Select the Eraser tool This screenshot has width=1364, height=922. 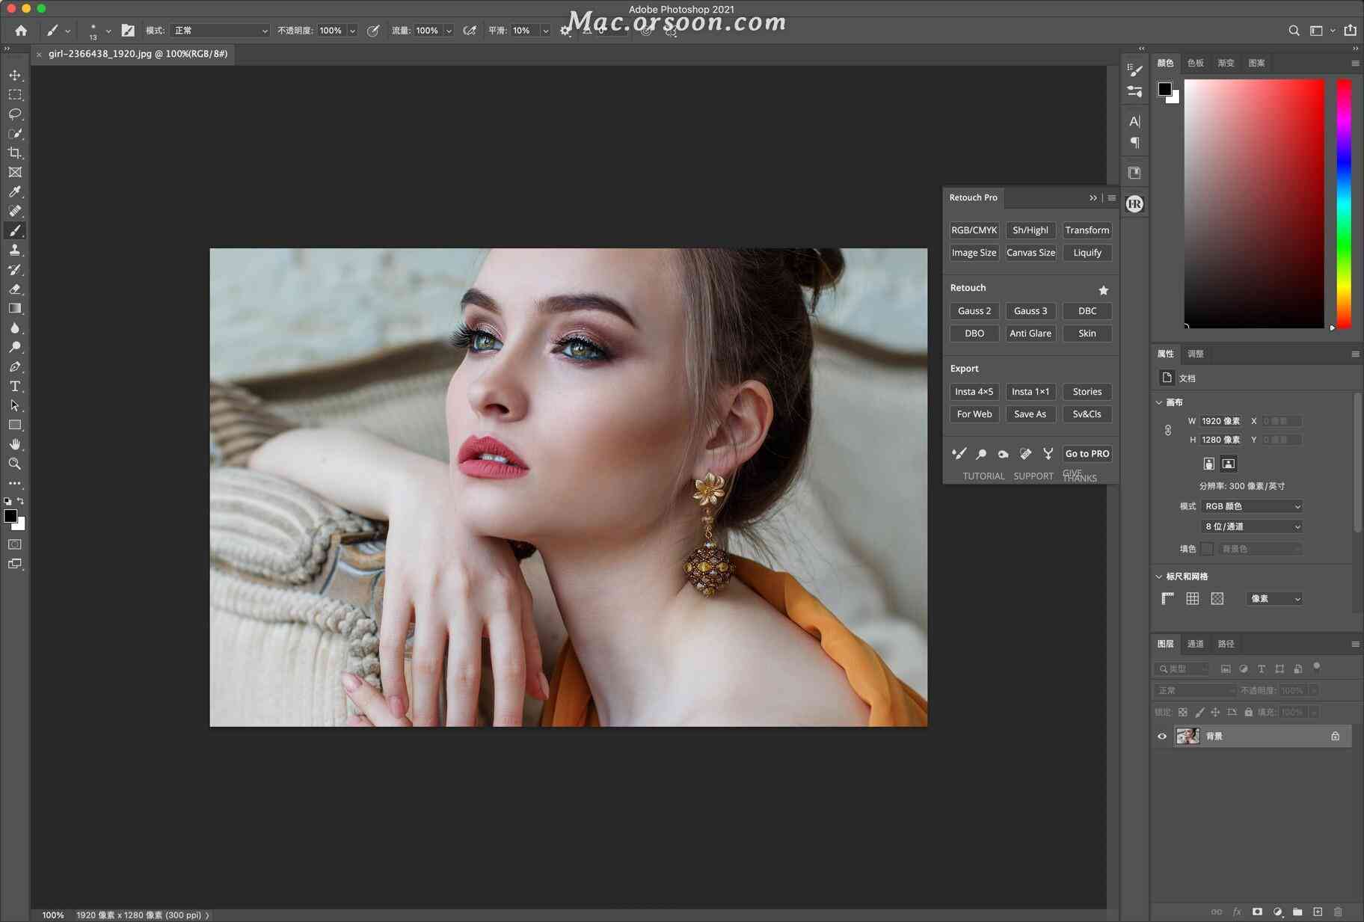point(15,289)
